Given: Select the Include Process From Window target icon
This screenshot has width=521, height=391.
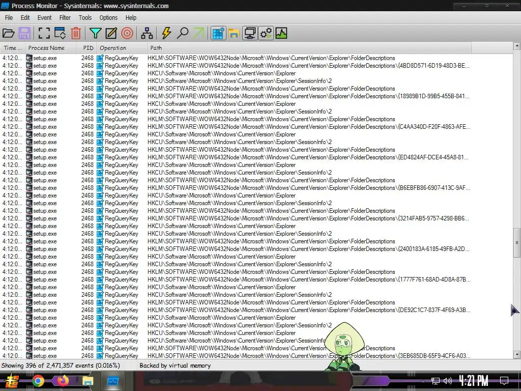Looking at the screenshot, I should click(x=127, y=33).
